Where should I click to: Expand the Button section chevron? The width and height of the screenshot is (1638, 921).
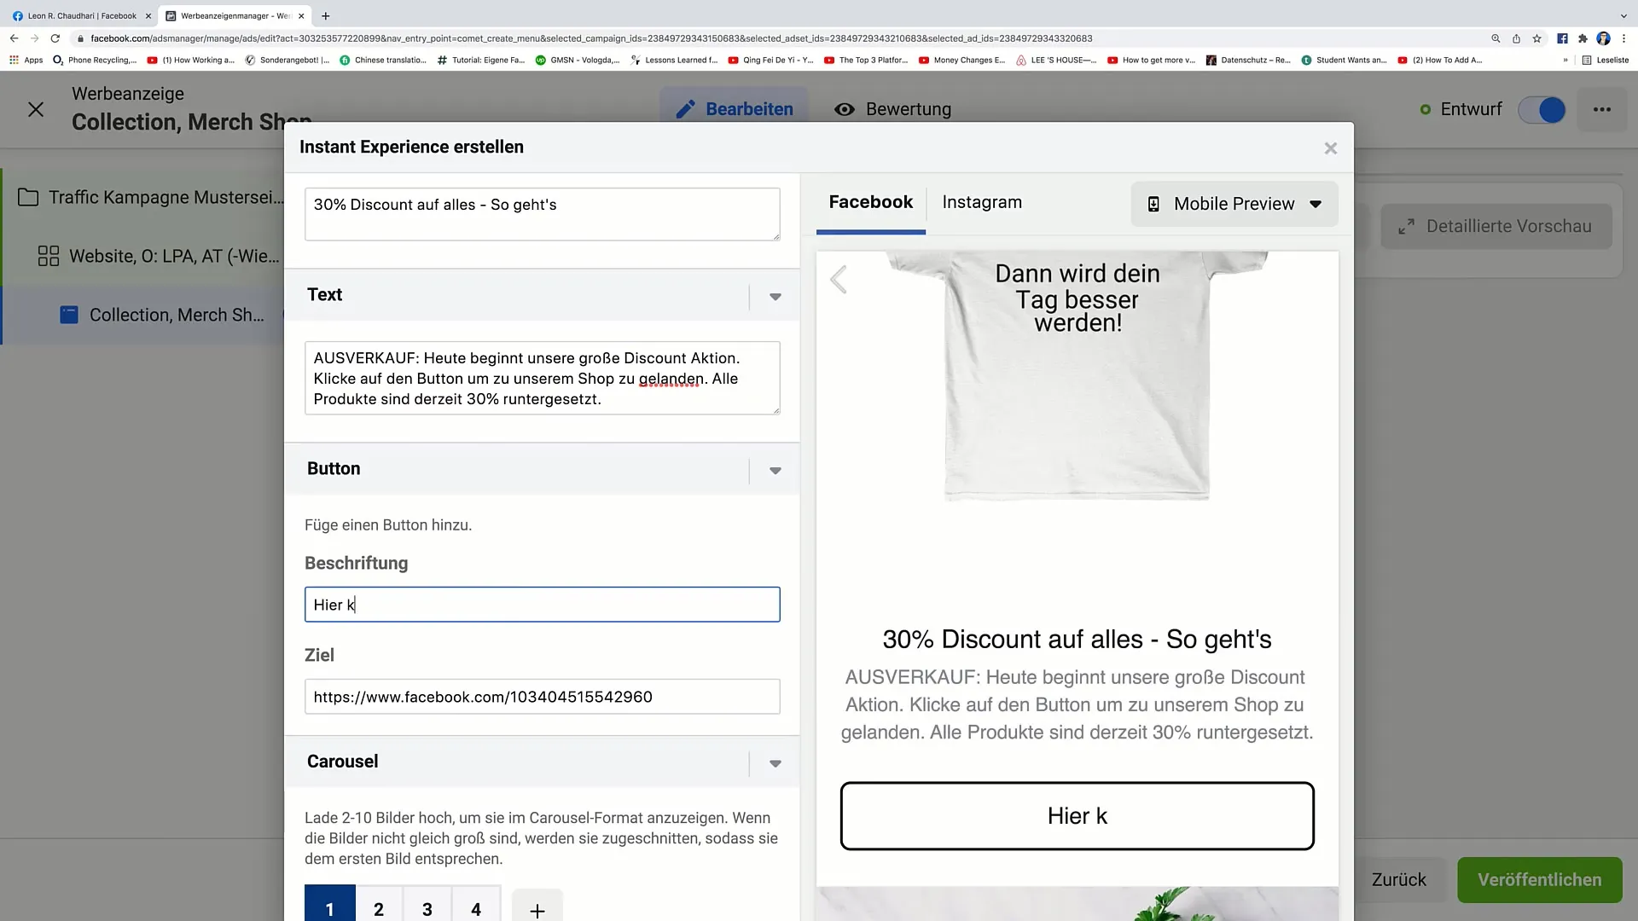tap(775, 470)
